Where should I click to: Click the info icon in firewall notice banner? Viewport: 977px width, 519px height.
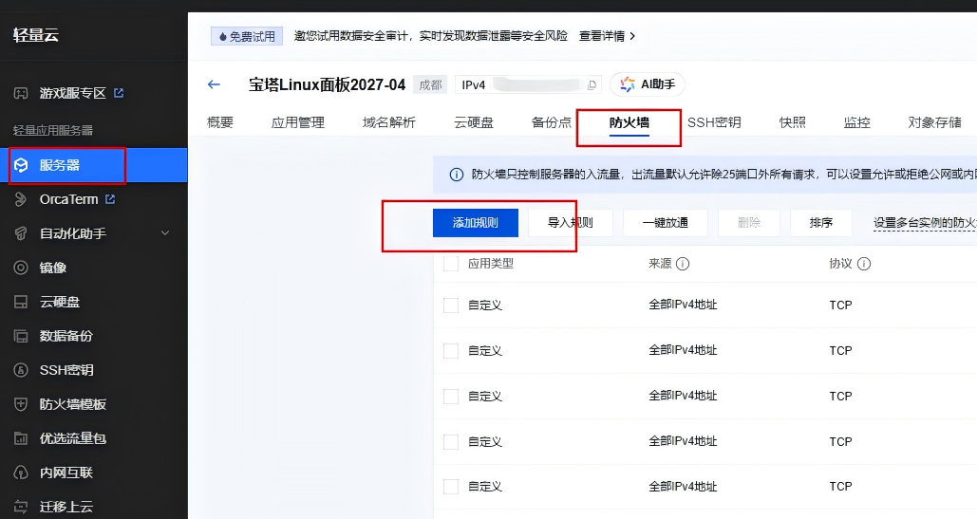[x=456, y=175]
